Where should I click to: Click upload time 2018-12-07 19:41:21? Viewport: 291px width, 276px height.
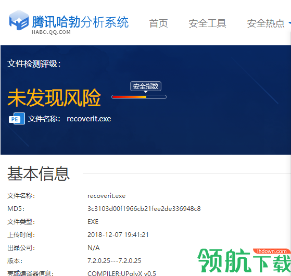click(118, 235)
